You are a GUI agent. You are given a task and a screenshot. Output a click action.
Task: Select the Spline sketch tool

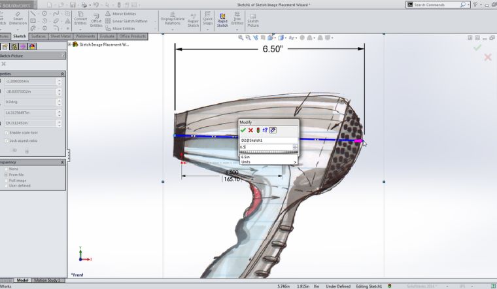point(56,14)
